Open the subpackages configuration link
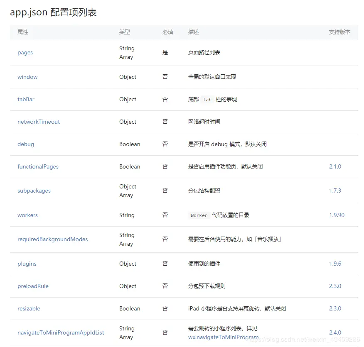The image size is (364, 347). click(34, 191)
